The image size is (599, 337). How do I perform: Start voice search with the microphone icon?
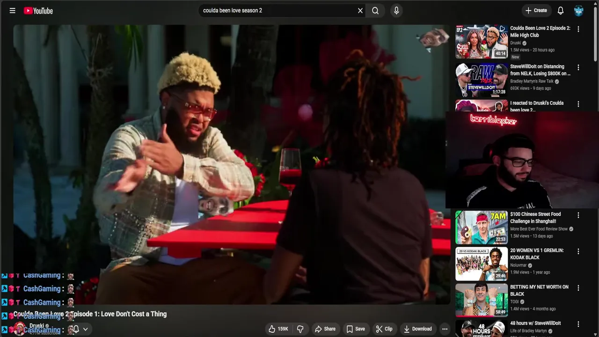click(x=396, y=11)
